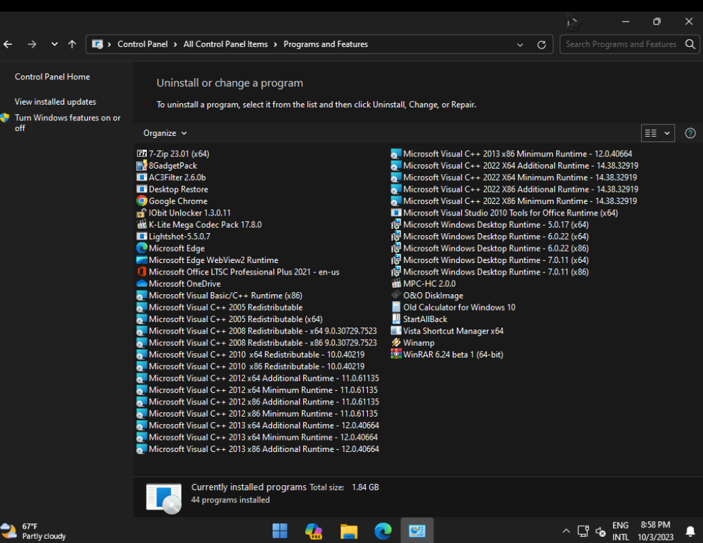The image size is (703, 543).
Task: Click the Vista Shortcut Manager x64 icon
Action: click(x=396, y=331)
